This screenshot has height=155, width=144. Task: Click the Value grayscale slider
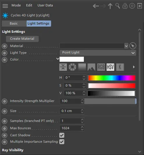(111, 93)
